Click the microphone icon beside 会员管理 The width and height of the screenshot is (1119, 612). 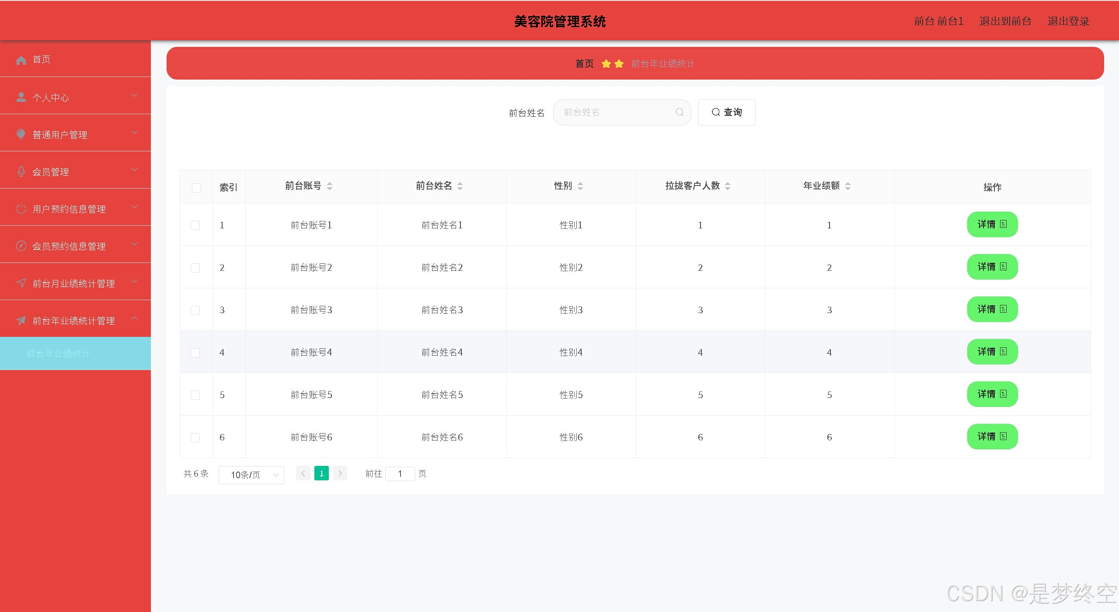click(x=21, y=171)
